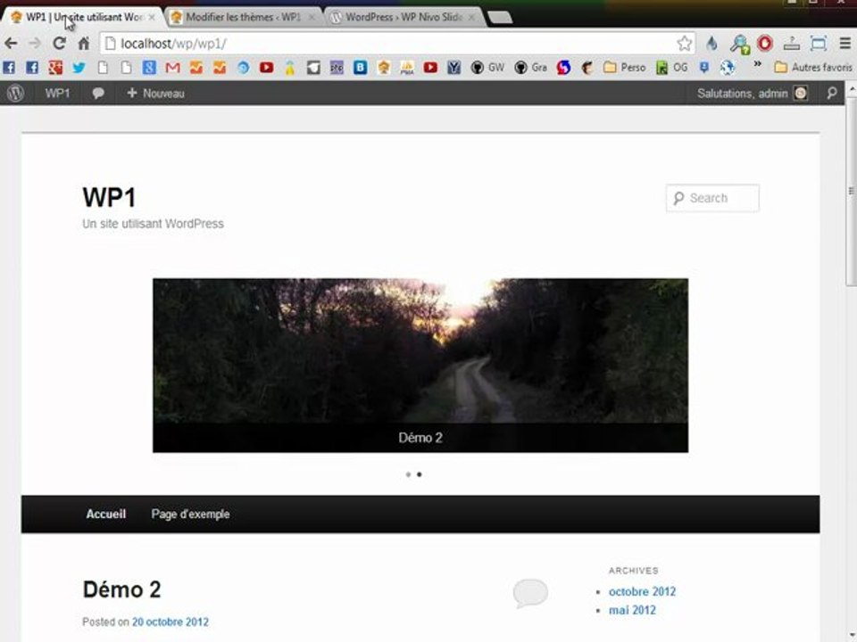Screen dimensions: 857x642
Task: Switch to the WP Nivo Slider tab
Action: click(404, 18)
